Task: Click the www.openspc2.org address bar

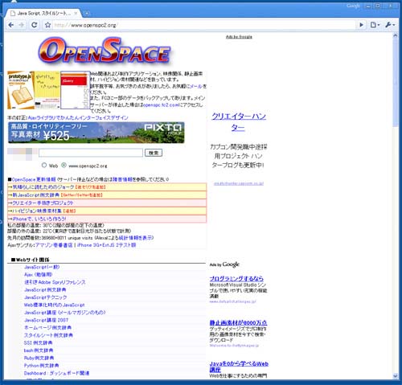Action: pyautogui.click(x=203, y=25)
